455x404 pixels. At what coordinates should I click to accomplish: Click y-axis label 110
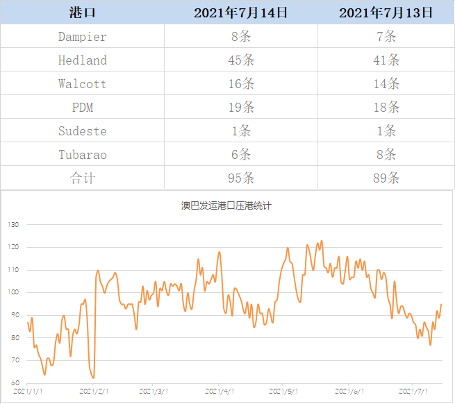point(13,270)
